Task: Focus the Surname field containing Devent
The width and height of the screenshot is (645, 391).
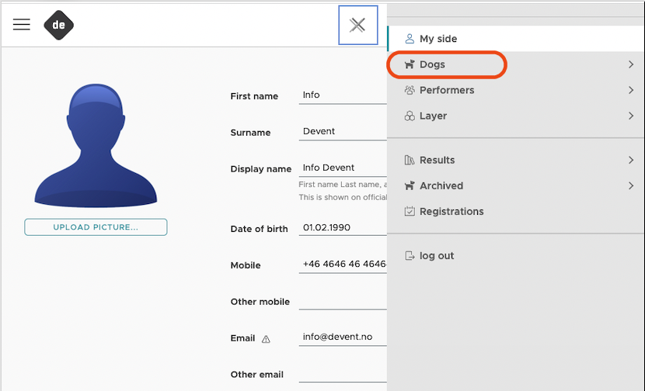Action: point(343,131)
